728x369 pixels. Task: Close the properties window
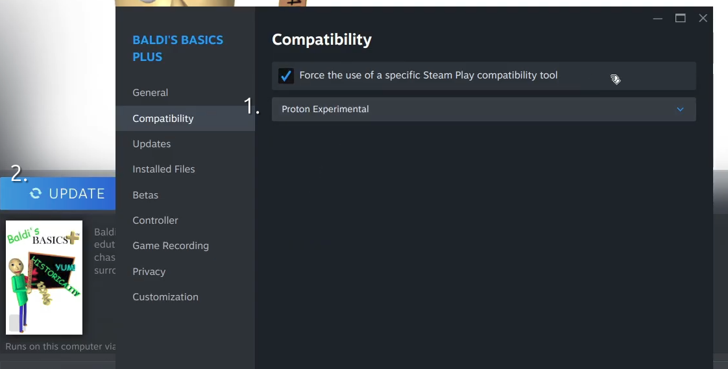click(x=703, y=18)
